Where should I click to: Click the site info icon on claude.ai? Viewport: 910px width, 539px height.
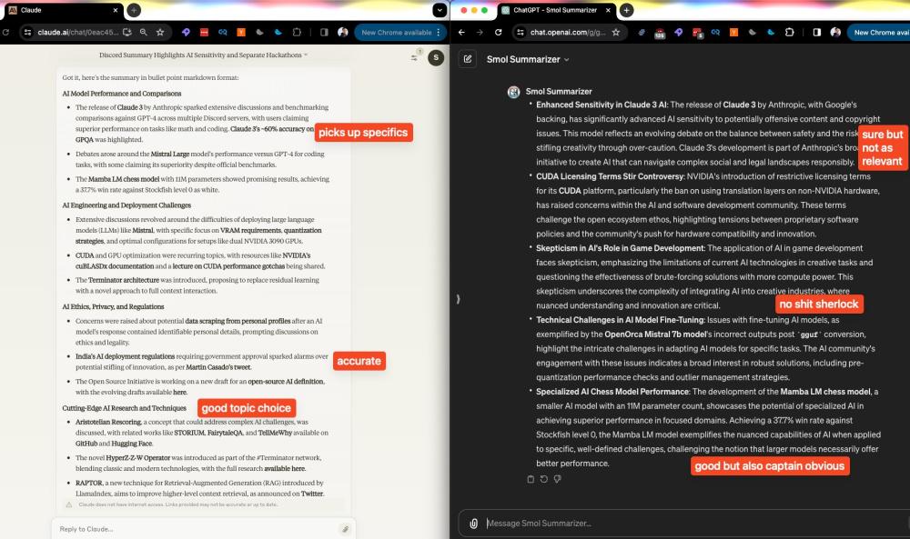[28, 30]
